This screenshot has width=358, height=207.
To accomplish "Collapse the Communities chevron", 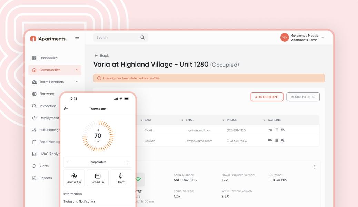I will (x=77, y=70).
